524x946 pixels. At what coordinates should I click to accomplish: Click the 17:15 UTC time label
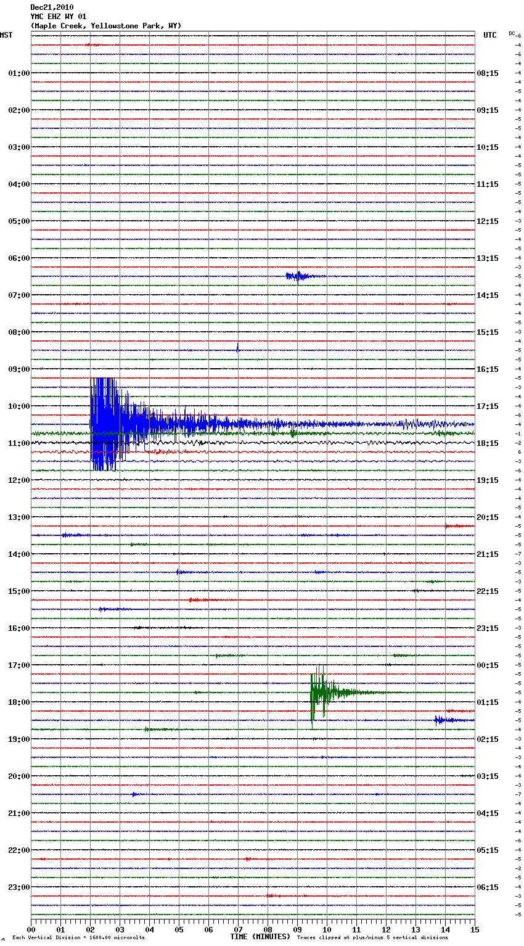(488, 406)
